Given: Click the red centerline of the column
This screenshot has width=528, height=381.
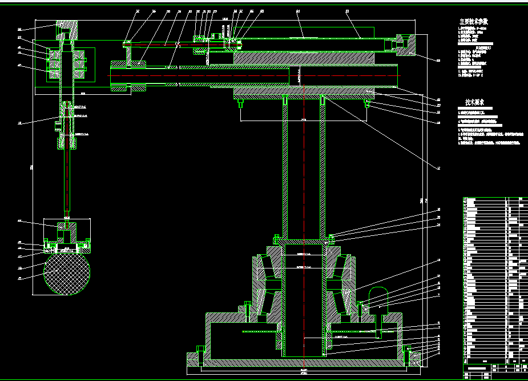Looking at the screenshot, I should coord(304,226).
